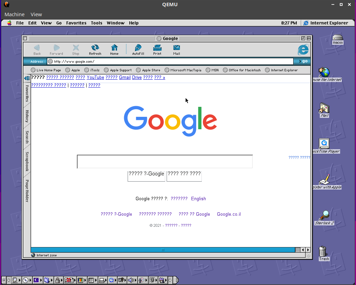Select the Register with Apple desktop icon
Viewport: 356px width, 285px height.
(x=325, y=182)
